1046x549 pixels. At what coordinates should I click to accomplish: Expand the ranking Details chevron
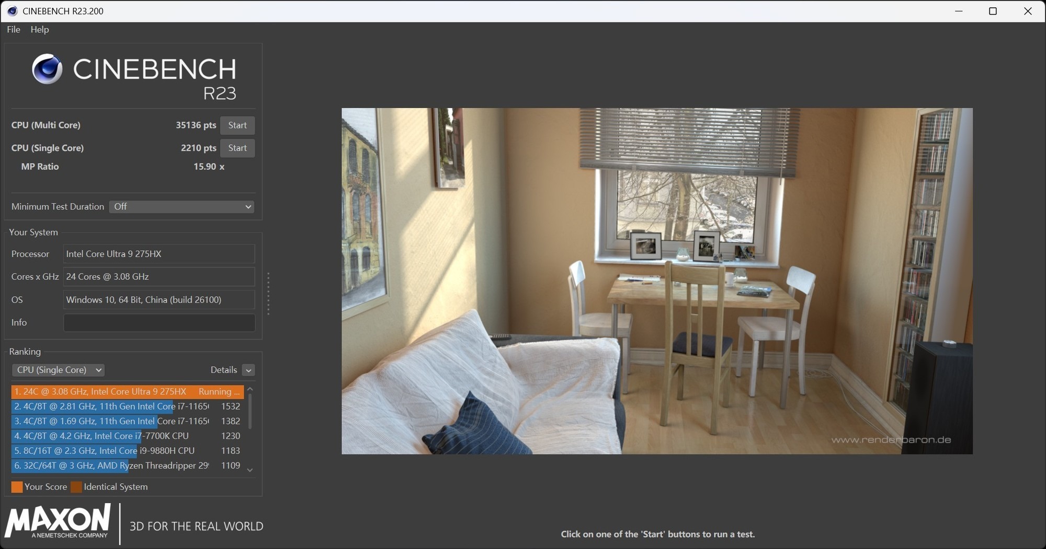(248, 370)
